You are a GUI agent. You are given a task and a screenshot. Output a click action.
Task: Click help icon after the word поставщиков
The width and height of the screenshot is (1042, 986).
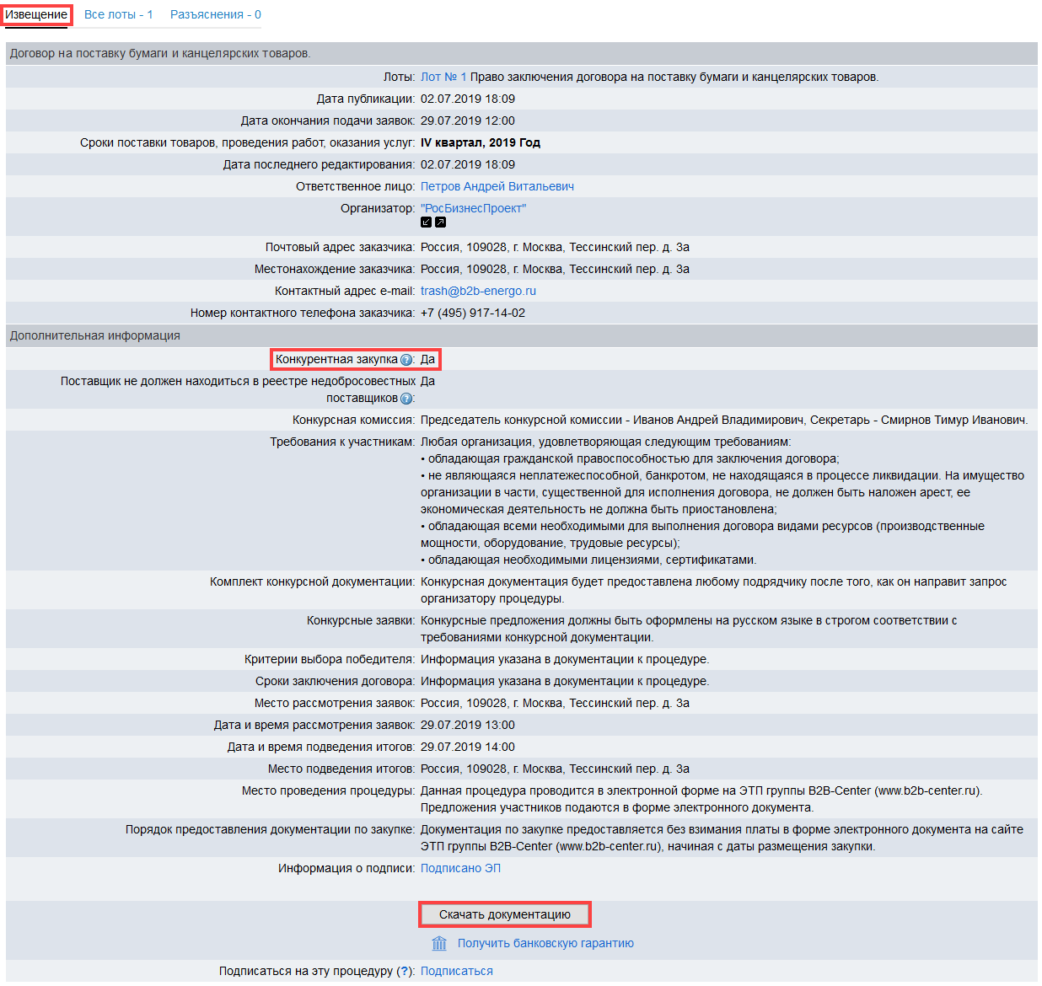(406, 399)
